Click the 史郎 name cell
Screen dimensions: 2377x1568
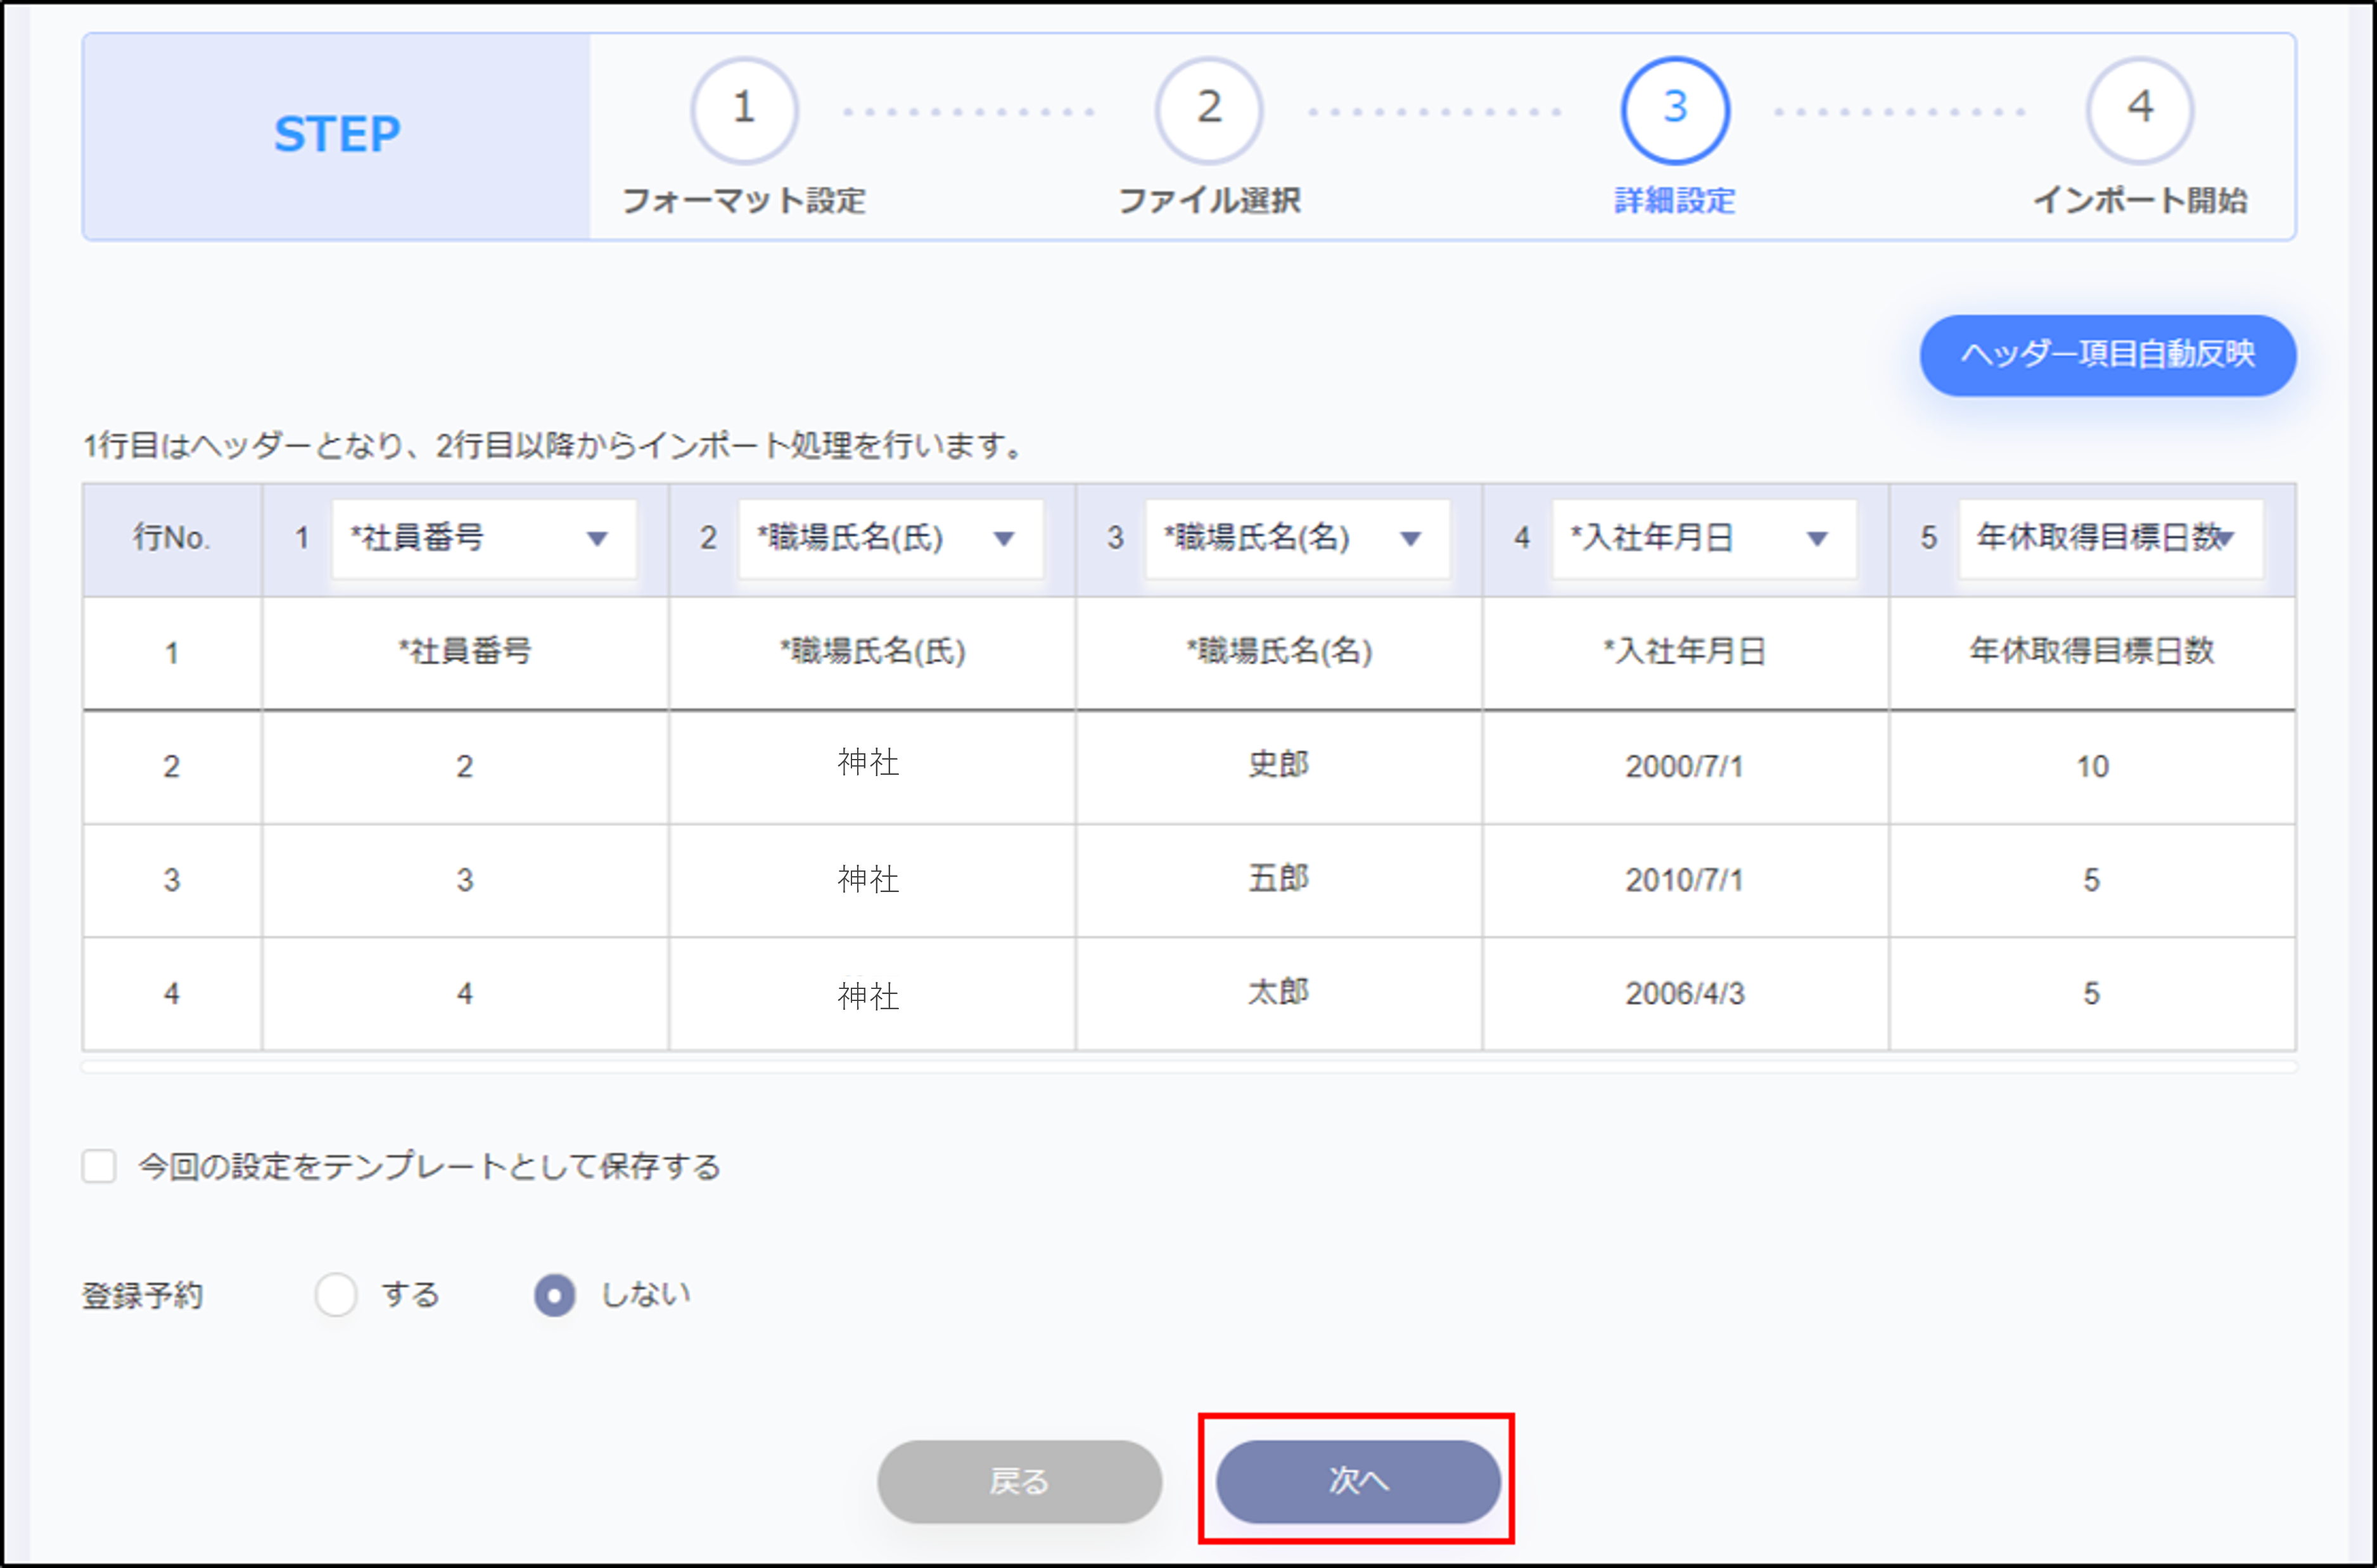coord(1278,765)
